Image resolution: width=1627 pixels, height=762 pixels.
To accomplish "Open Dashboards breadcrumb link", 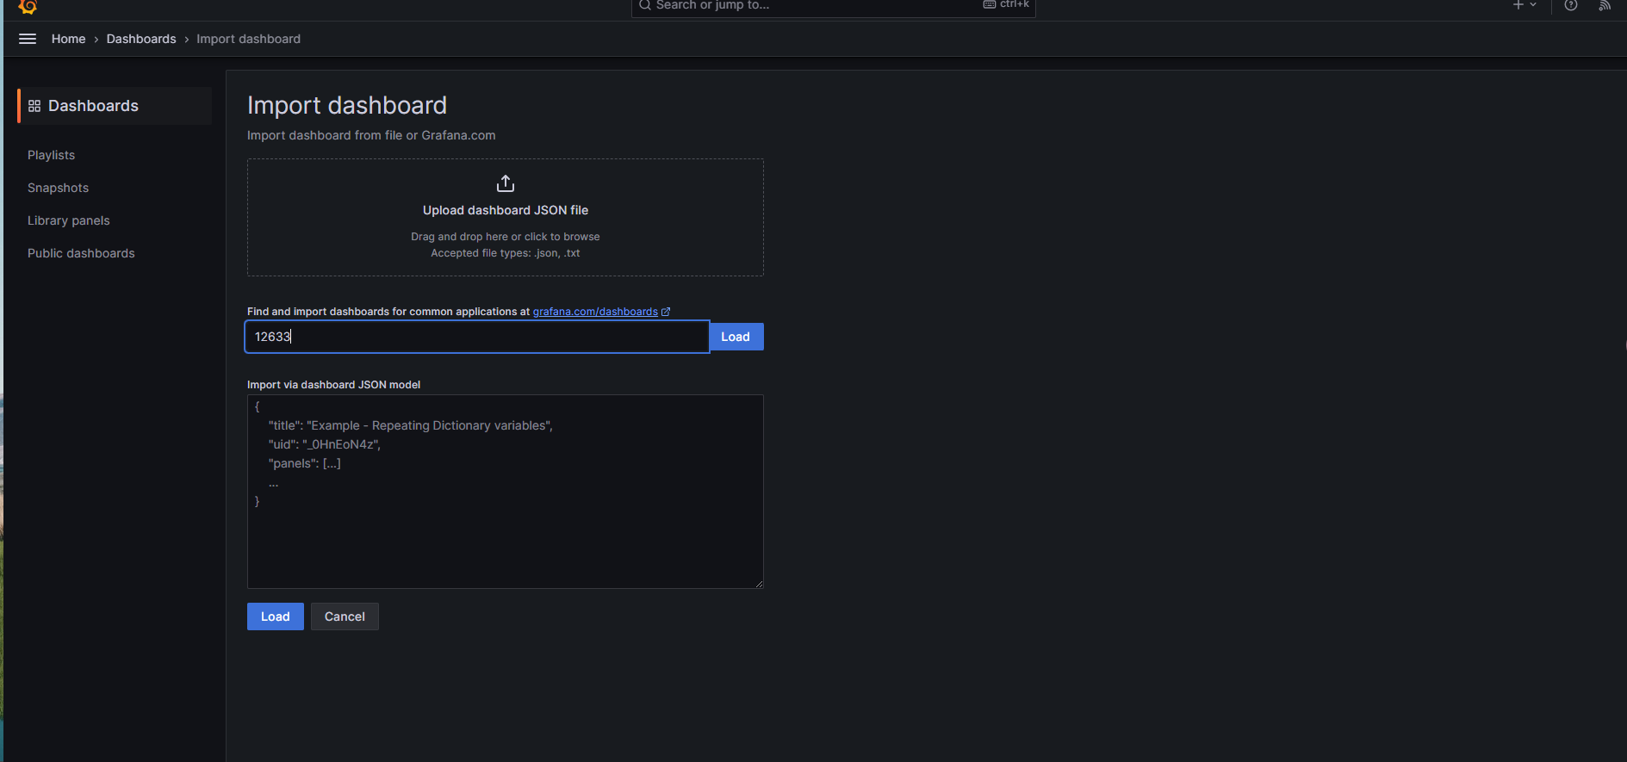I will pyautogui.click(x=141, y=39).
